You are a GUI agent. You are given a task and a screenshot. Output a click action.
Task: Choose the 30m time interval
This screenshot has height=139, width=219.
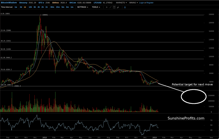[x=52, y=7]
